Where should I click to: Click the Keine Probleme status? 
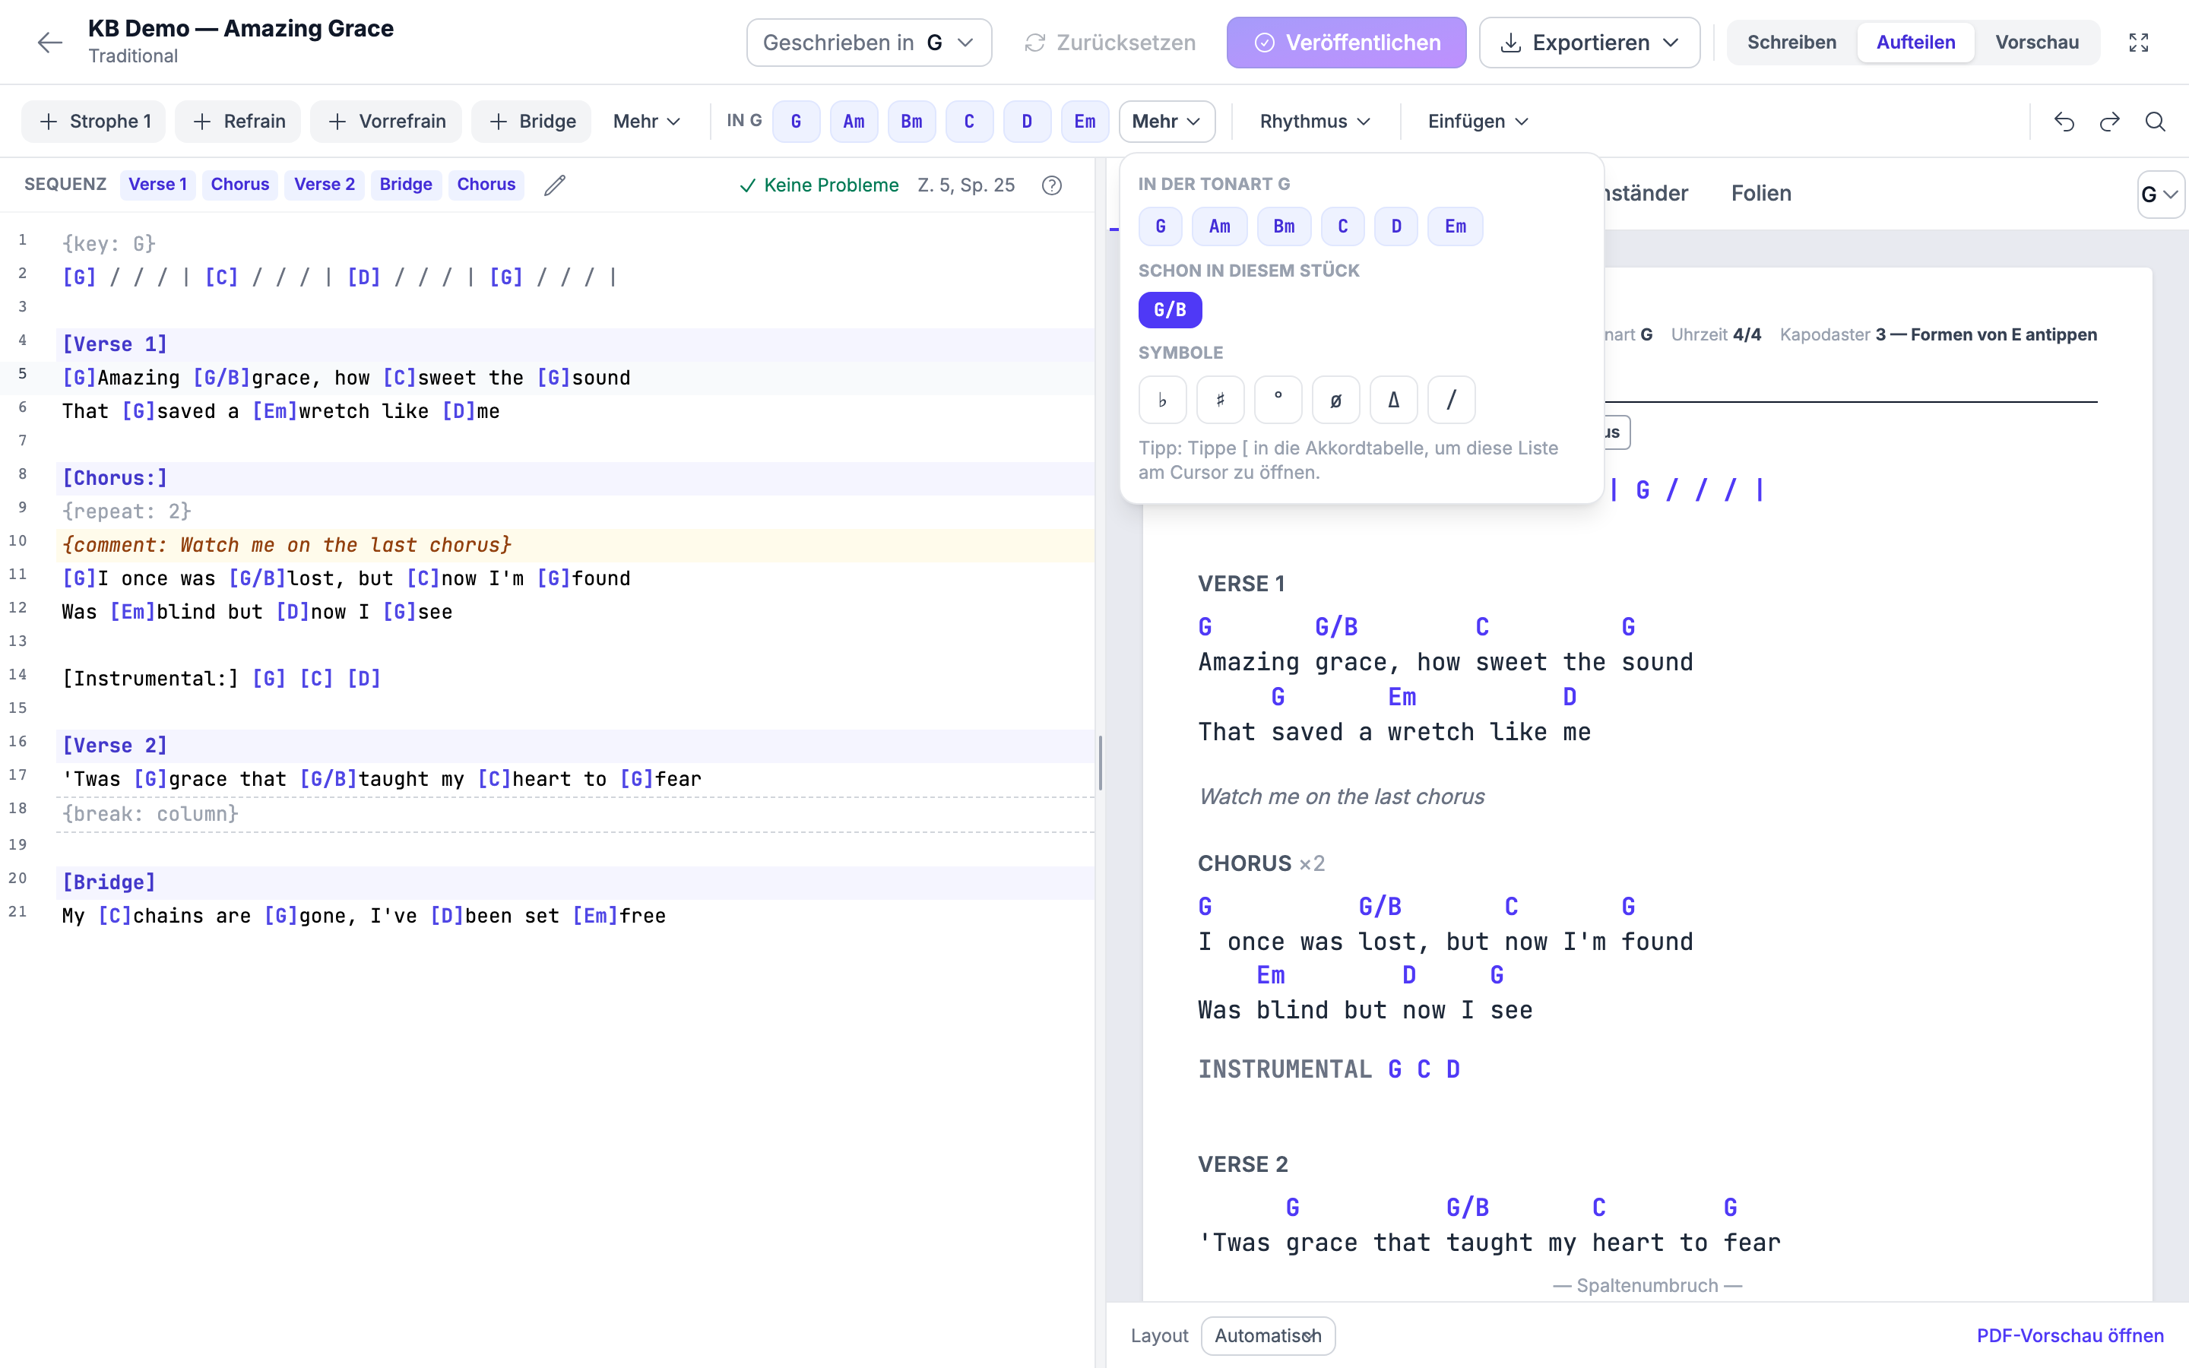[x=819, y=185]
